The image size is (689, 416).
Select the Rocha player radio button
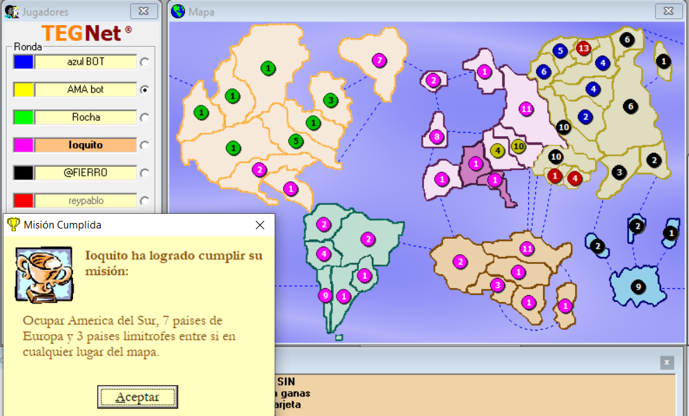145,117
